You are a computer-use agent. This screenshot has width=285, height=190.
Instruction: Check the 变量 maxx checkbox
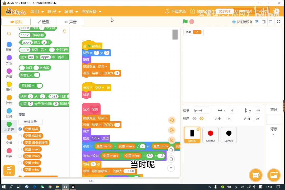pos(20,149)
